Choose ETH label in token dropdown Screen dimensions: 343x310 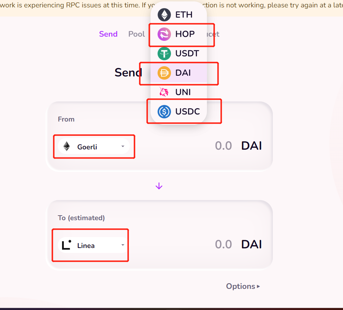pyautogui.click(x=184, y=15)
